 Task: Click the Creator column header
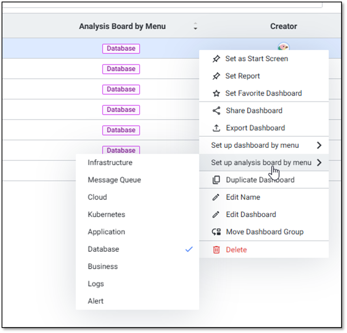coord(283,26)
